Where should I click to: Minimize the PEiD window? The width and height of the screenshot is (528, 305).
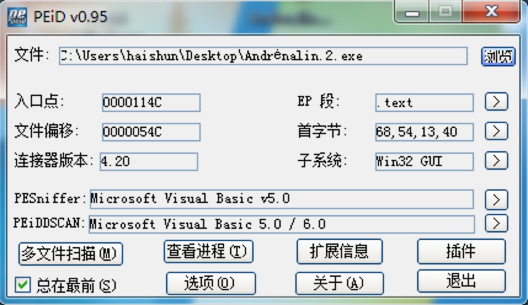412,12
